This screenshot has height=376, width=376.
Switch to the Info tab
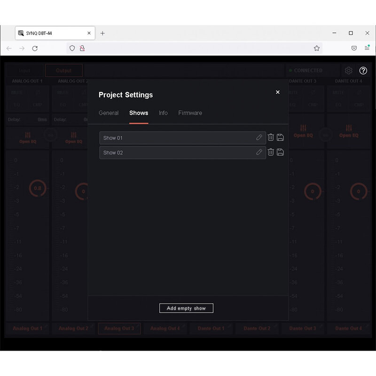coord(163,113)
